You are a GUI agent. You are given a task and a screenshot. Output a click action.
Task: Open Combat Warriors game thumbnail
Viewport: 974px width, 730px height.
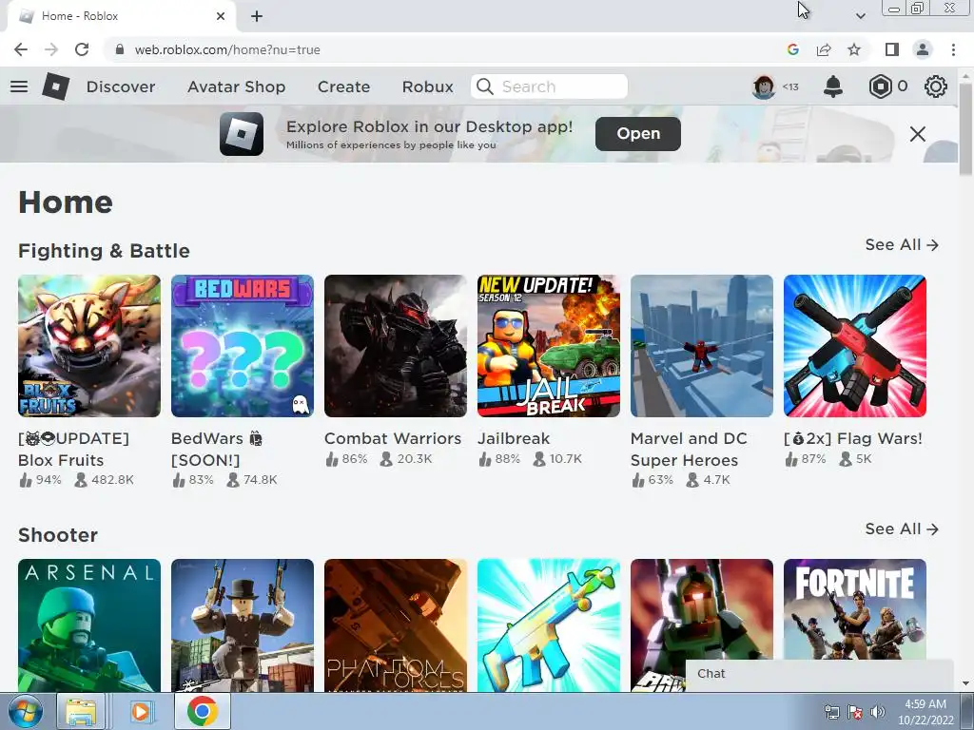(396, 346)
